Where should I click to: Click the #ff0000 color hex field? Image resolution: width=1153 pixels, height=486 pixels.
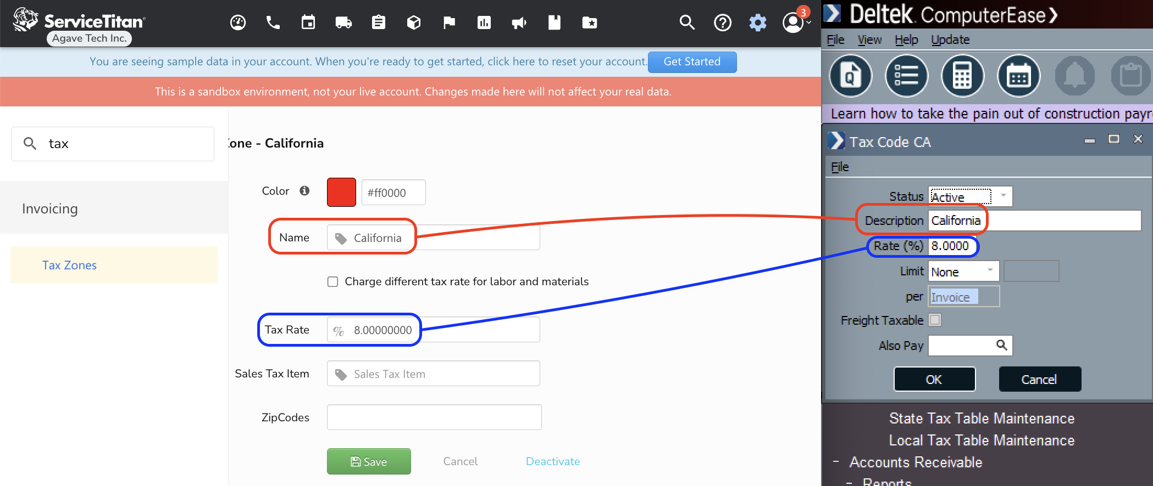click(393, 193)
